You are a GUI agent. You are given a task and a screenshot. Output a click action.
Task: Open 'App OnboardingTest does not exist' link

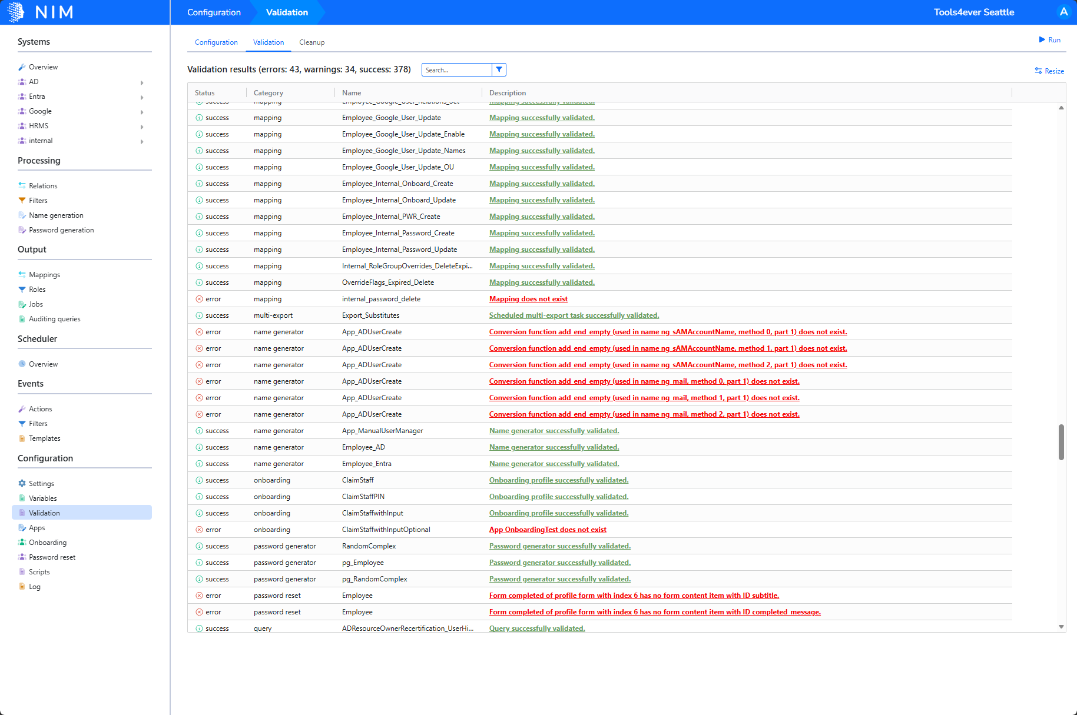(x=548, y=530)
